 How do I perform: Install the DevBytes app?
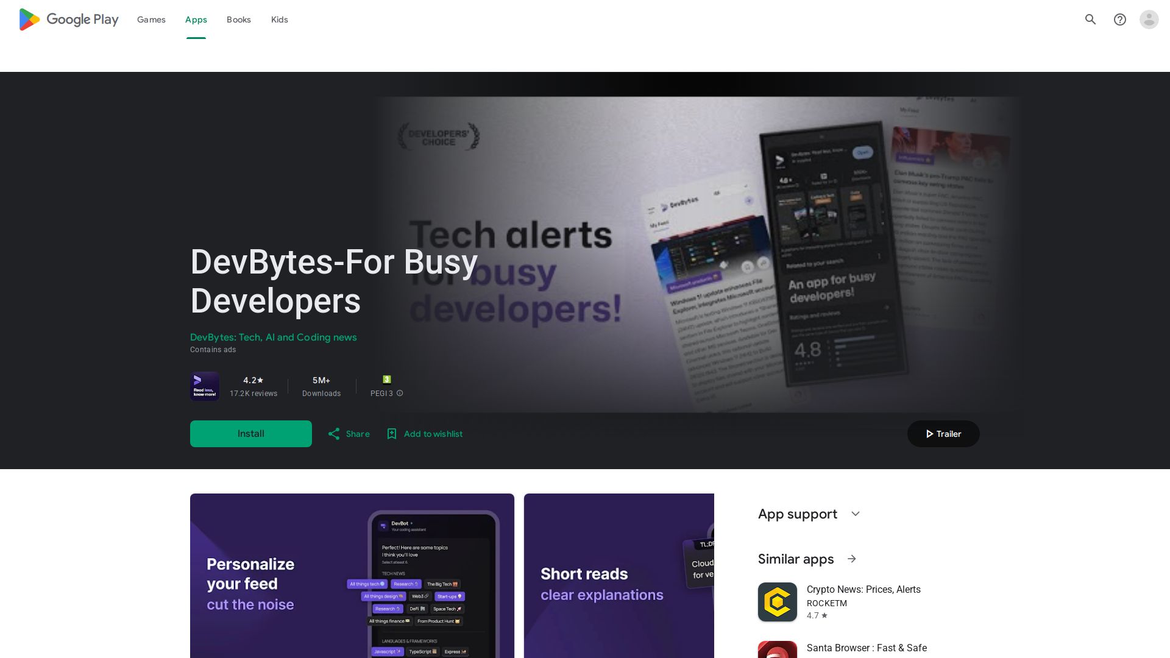(x=251, y=434)
